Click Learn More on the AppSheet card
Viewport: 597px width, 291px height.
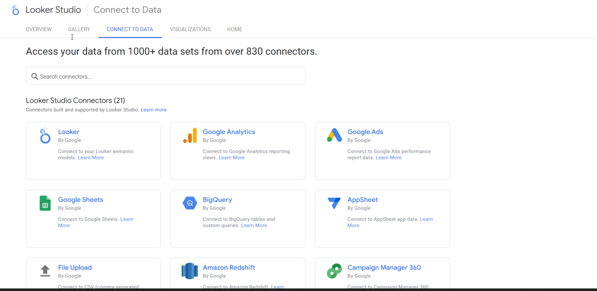[426, 219]
